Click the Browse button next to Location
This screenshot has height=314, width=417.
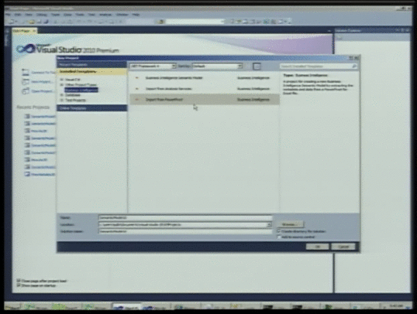coord(290,224)
